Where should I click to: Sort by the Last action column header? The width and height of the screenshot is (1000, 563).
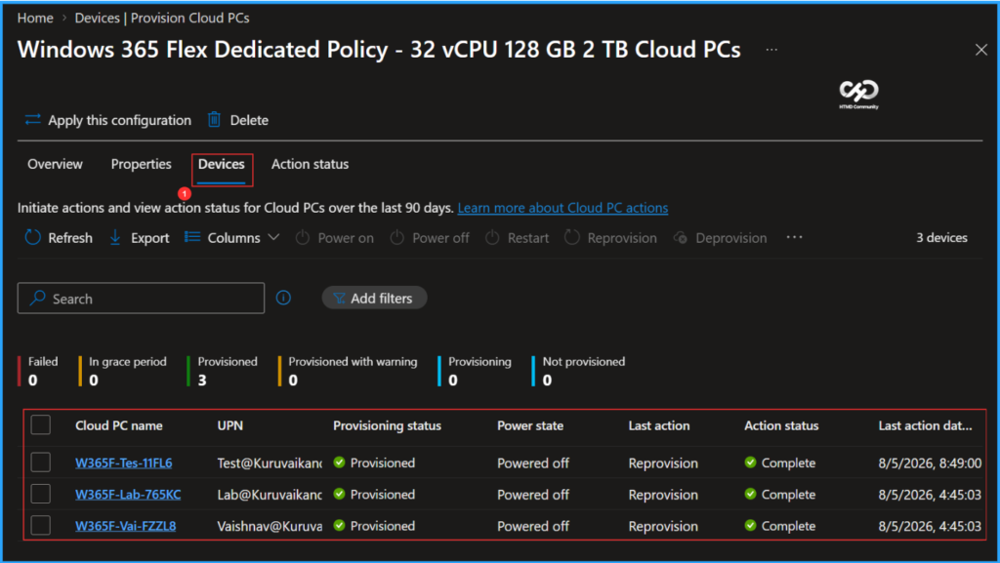659,425
